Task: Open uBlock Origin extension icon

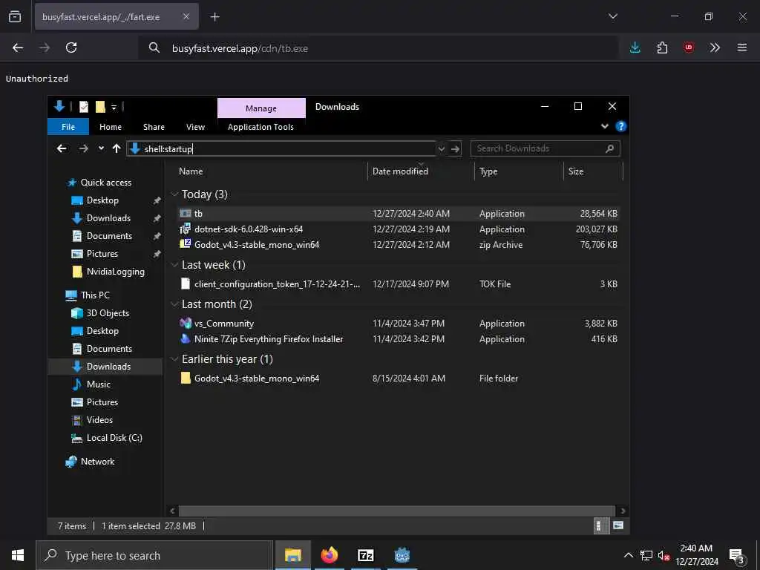Action: click(x=688, y=47)
